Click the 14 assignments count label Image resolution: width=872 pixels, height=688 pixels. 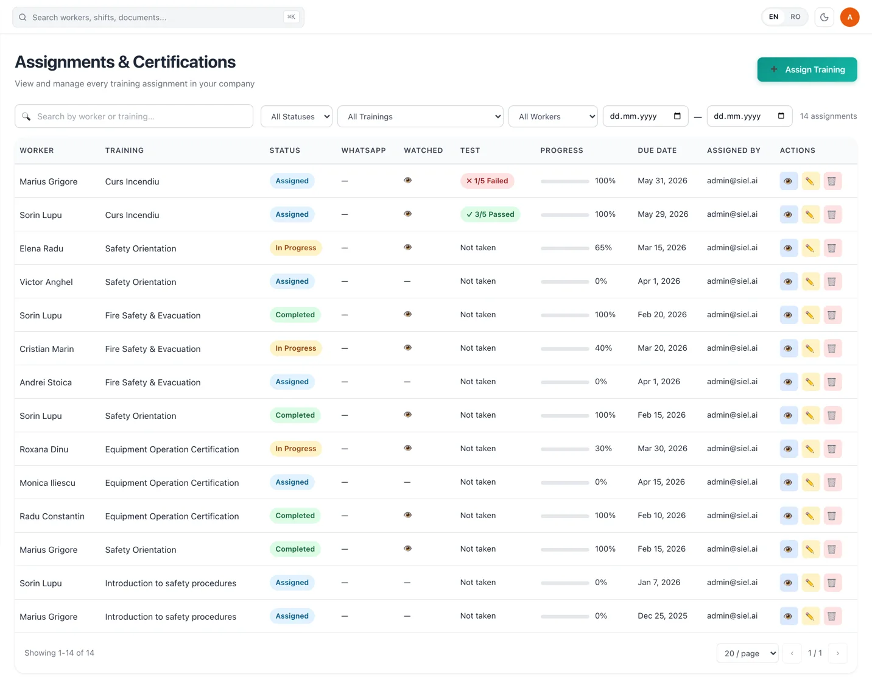tap(828, 116)
